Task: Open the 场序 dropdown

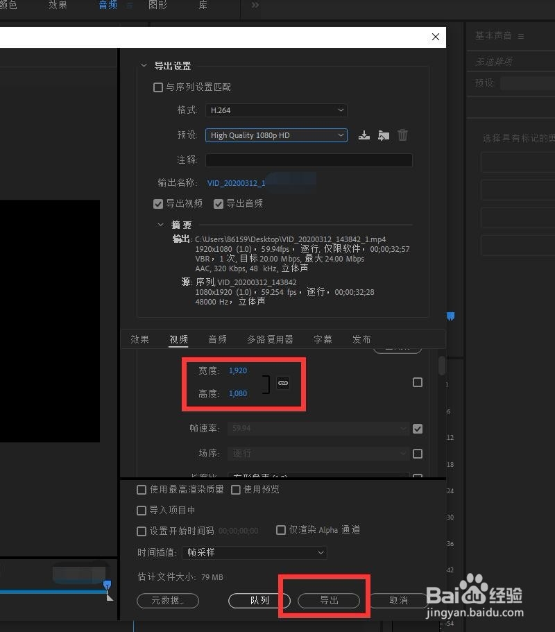Action: pos(318,454)
